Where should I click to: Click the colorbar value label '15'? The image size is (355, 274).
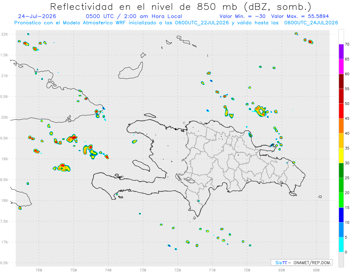click(x=347, y=207)
